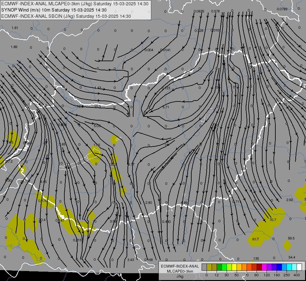Click the legend tick label 250
The width and height of the screenshot is (306, 281).
(x=287, y=275)
